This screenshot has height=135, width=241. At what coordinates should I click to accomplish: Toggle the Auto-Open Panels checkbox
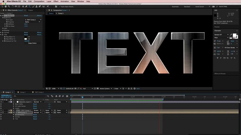[x=60, y=7]
